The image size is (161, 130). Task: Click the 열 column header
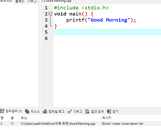point(12,118)
